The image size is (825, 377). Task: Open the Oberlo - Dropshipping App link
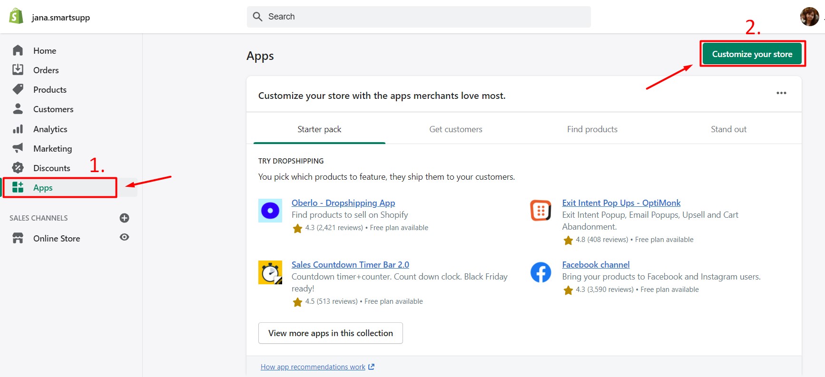click(344, 203)
